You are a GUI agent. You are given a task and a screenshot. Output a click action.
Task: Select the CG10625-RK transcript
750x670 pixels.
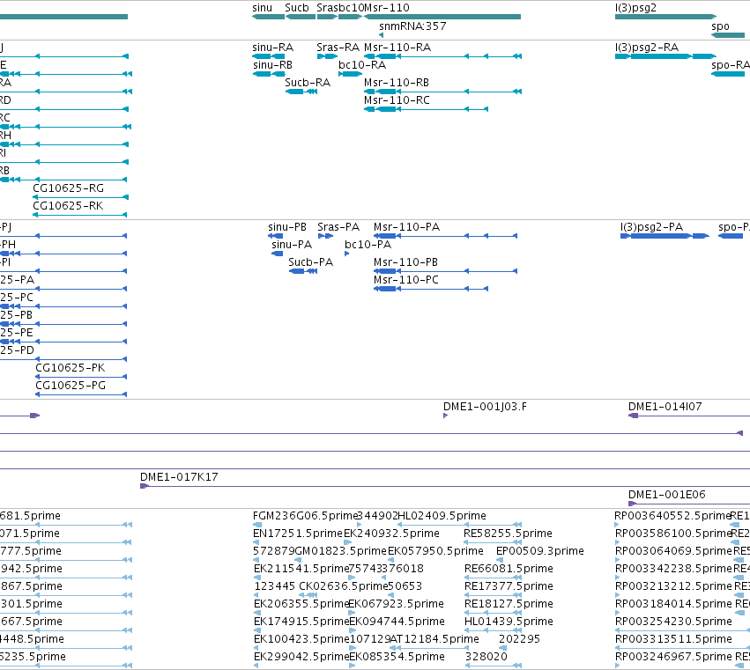point(79,215)
